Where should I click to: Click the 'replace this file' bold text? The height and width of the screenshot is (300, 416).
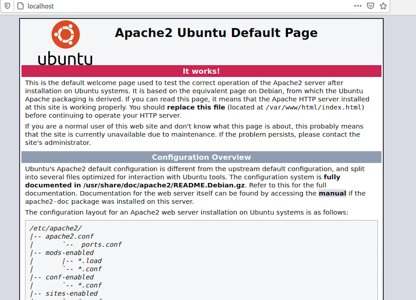click(x=196, y=107)
